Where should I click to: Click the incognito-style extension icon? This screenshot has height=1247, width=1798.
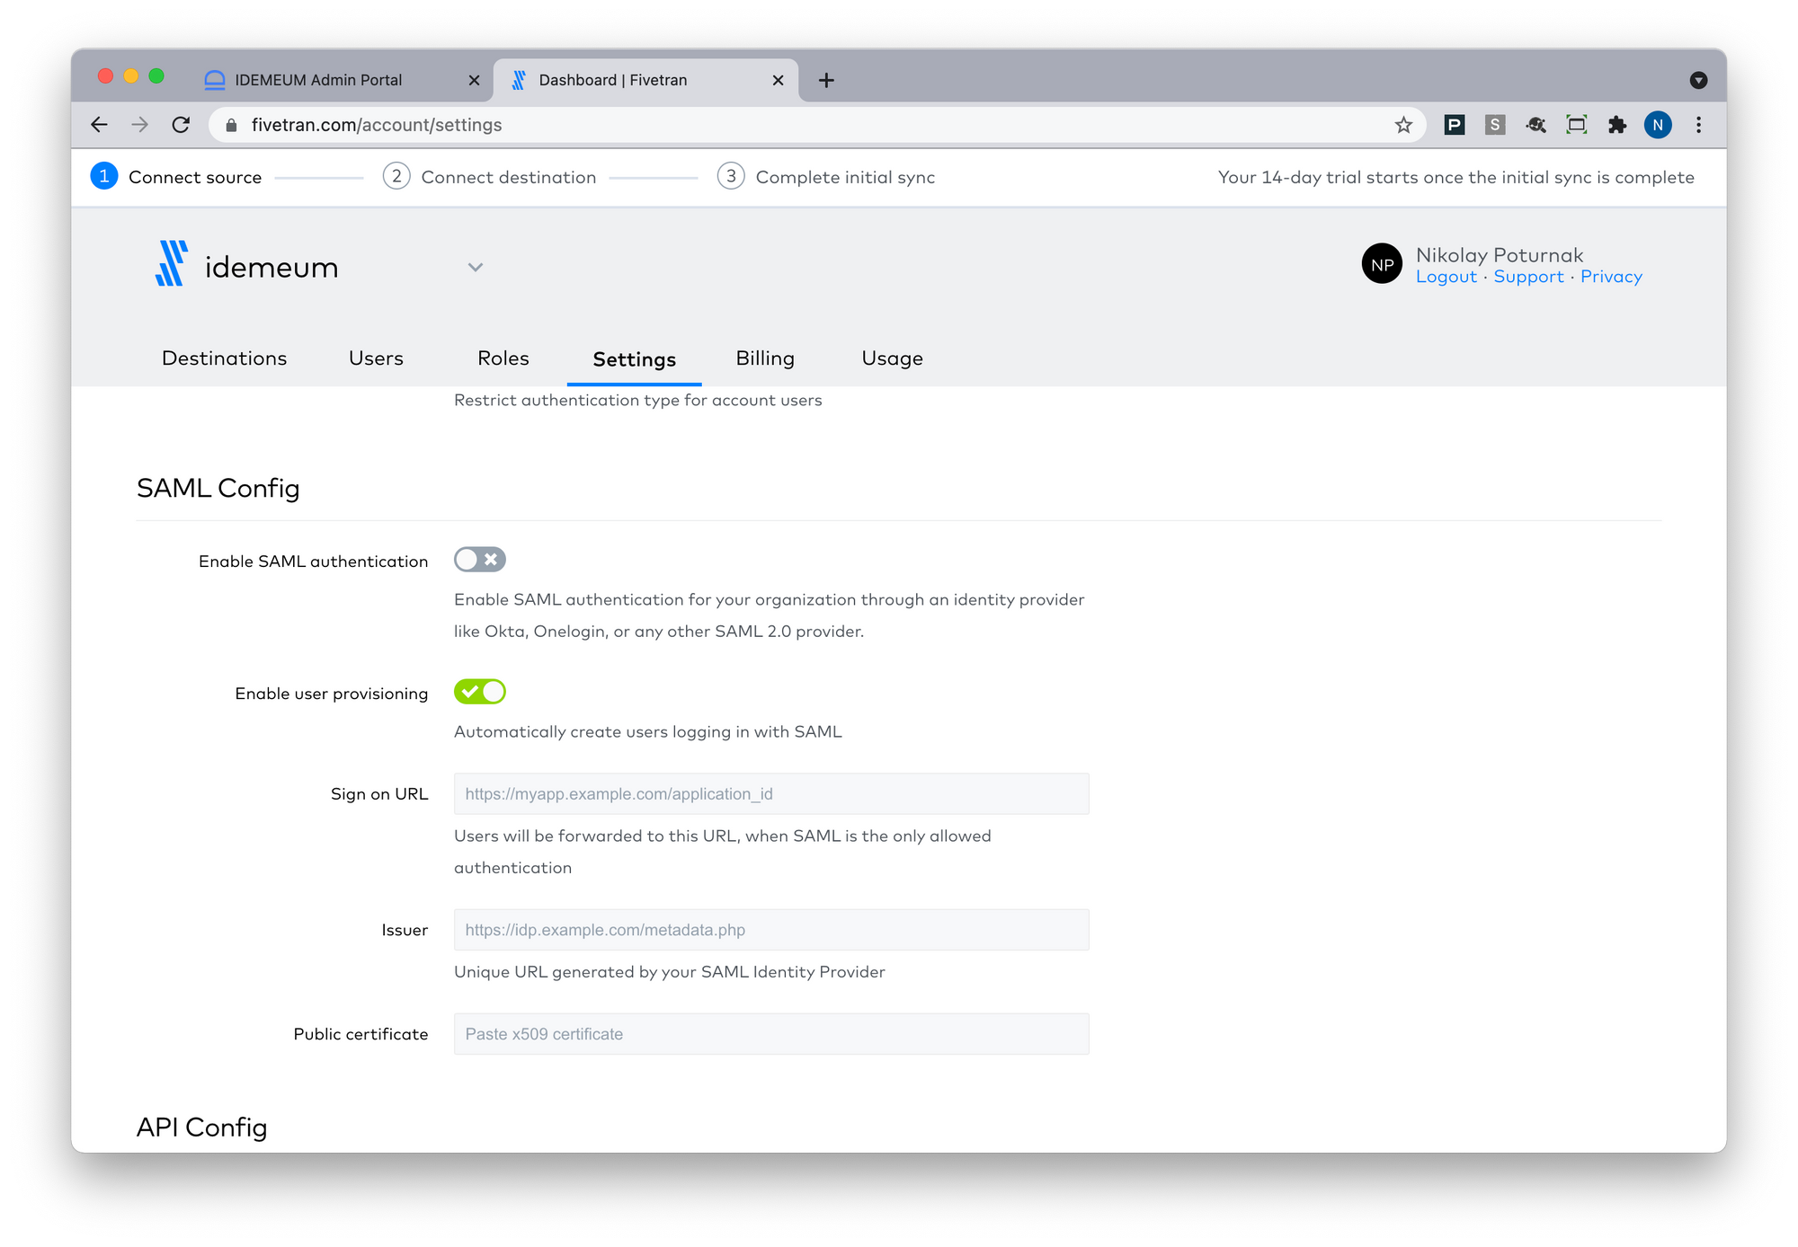point(1535,125)
